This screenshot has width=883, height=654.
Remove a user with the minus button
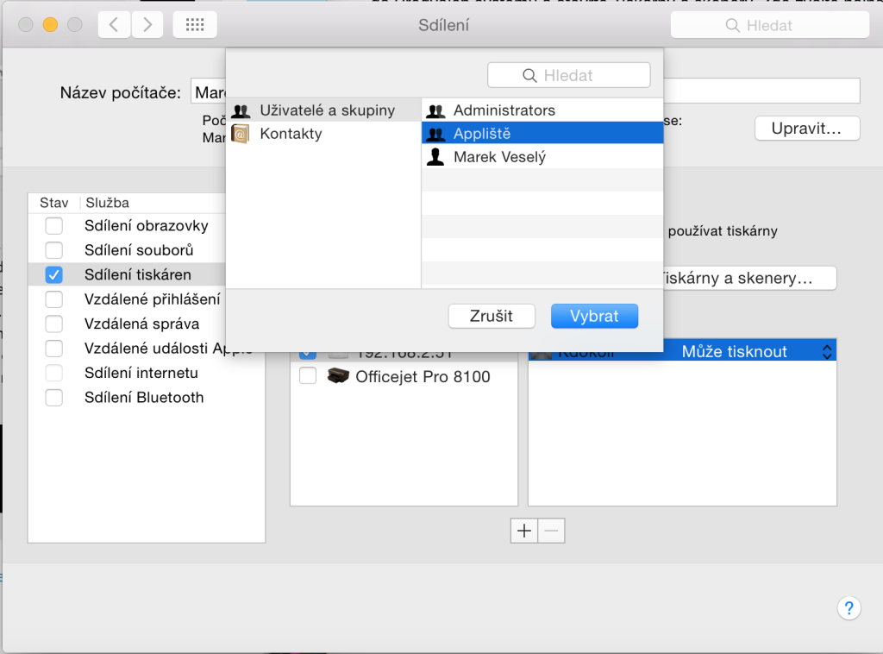pos(551,531)
